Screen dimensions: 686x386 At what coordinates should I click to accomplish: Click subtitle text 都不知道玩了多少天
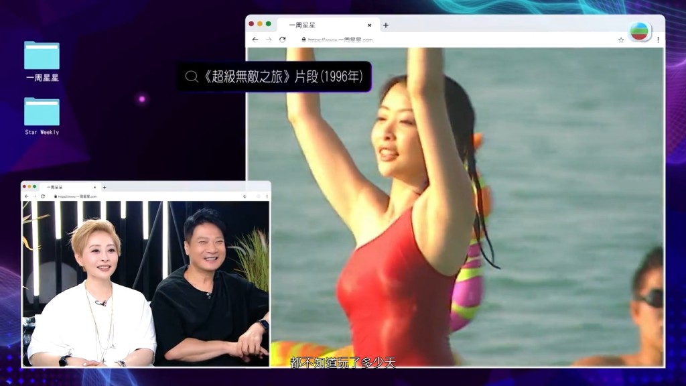point(343,363)
